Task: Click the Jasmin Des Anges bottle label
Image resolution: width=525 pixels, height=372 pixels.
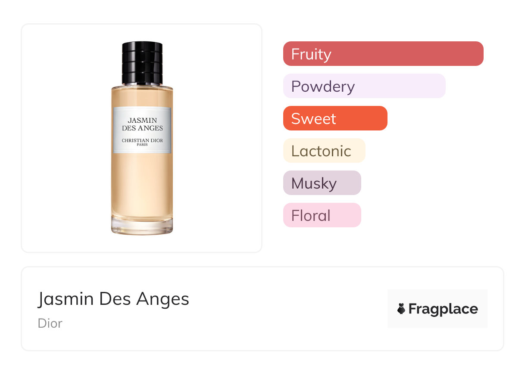Action: pyautogui.click(x=142, y=130)
